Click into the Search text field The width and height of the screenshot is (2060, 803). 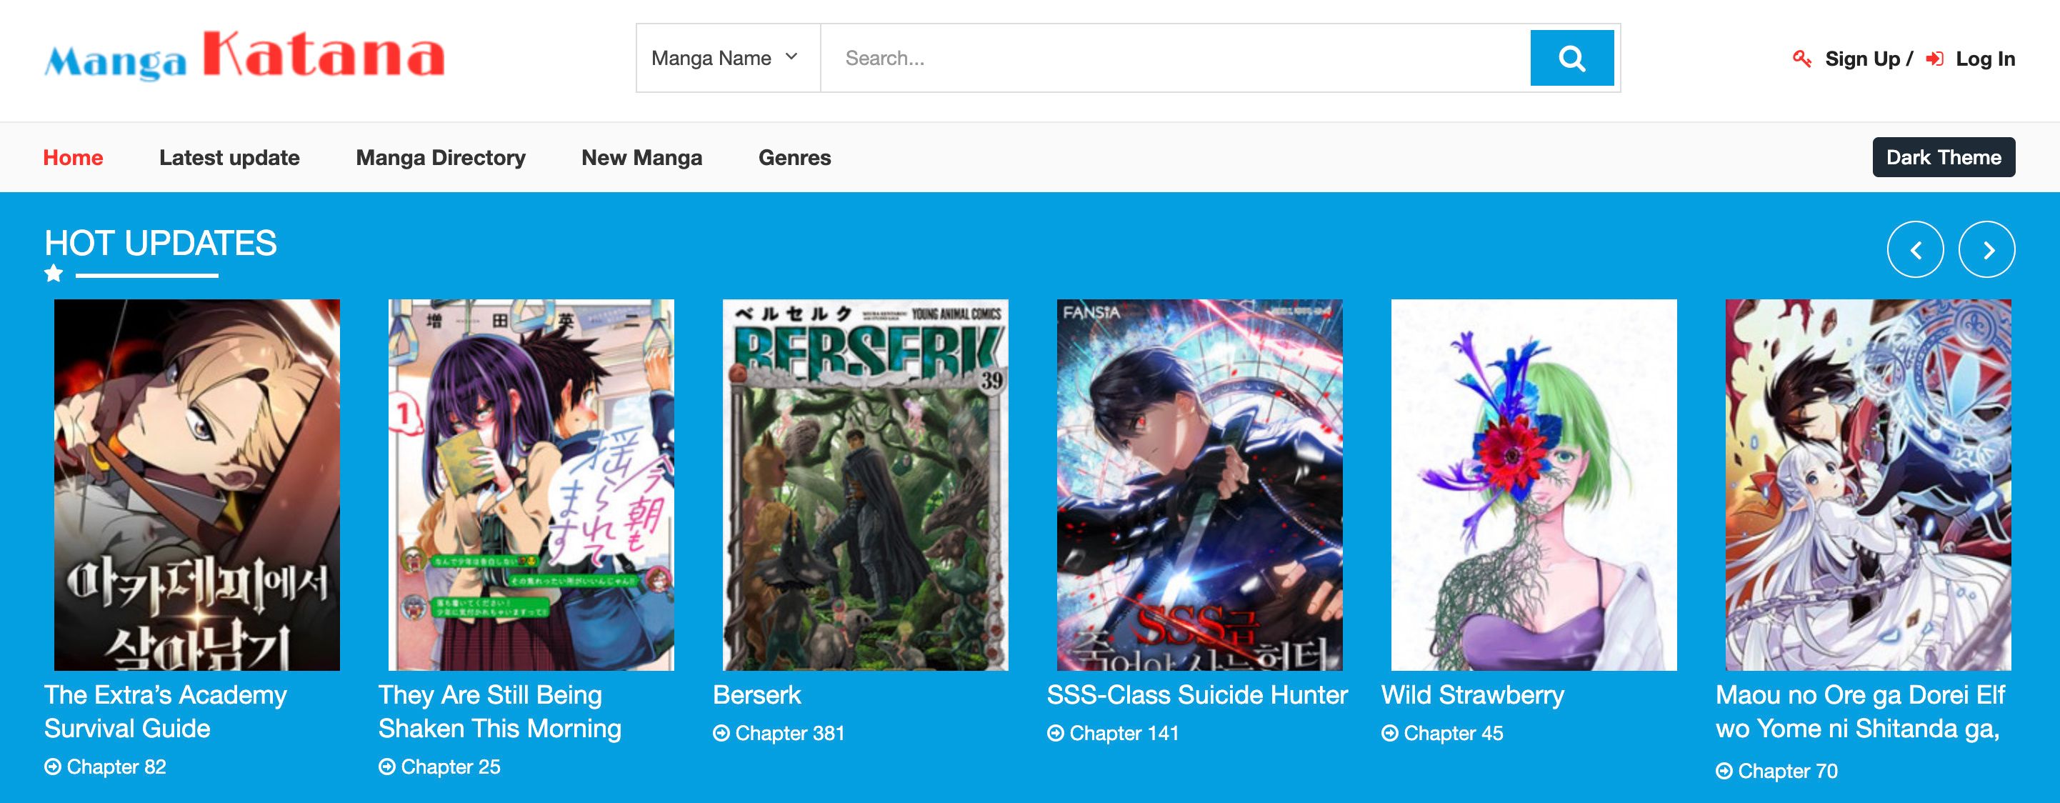click(x=1174, y=59)
